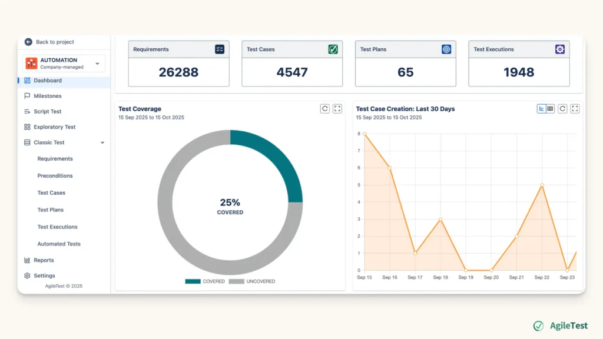Toggle the COVERED legend swatch
The image size is (603, 339).
(193, 281)
